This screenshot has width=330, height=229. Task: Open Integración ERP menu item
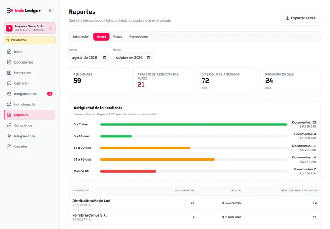tap(30, 93)
